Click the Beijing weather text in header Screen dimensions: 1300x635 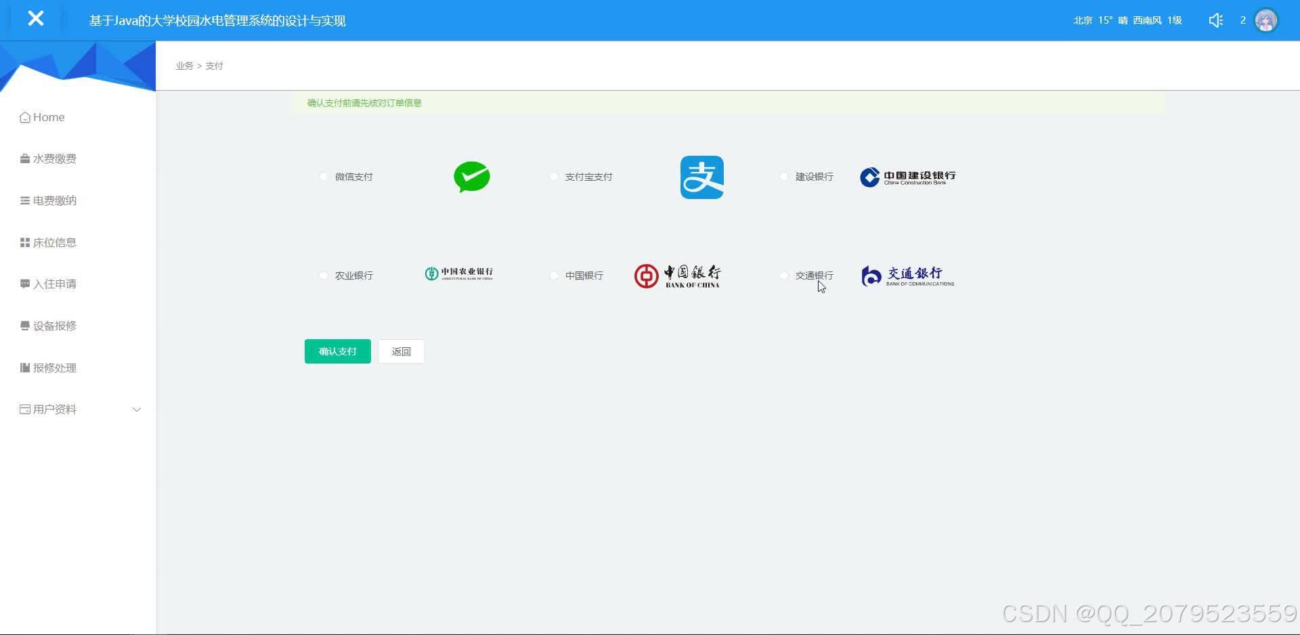(x=1127, y=20)
